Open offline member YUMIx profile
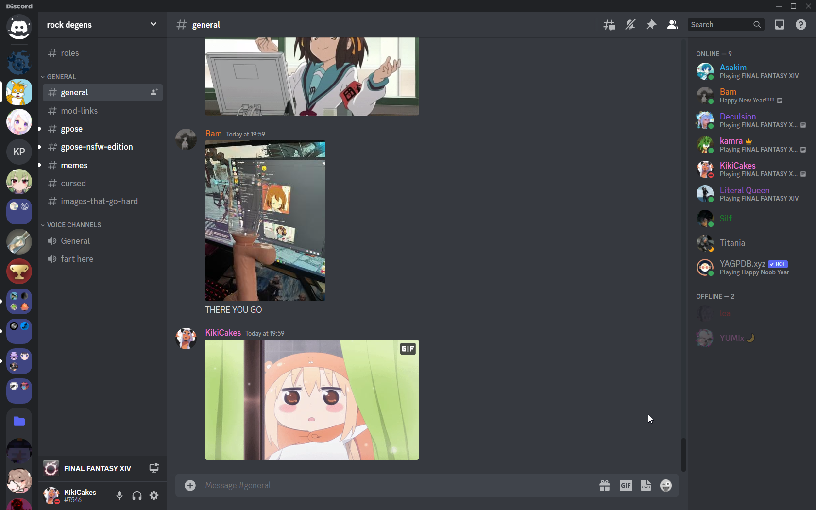This screenshot has height=510, width=816. click(x=751, y=338)
